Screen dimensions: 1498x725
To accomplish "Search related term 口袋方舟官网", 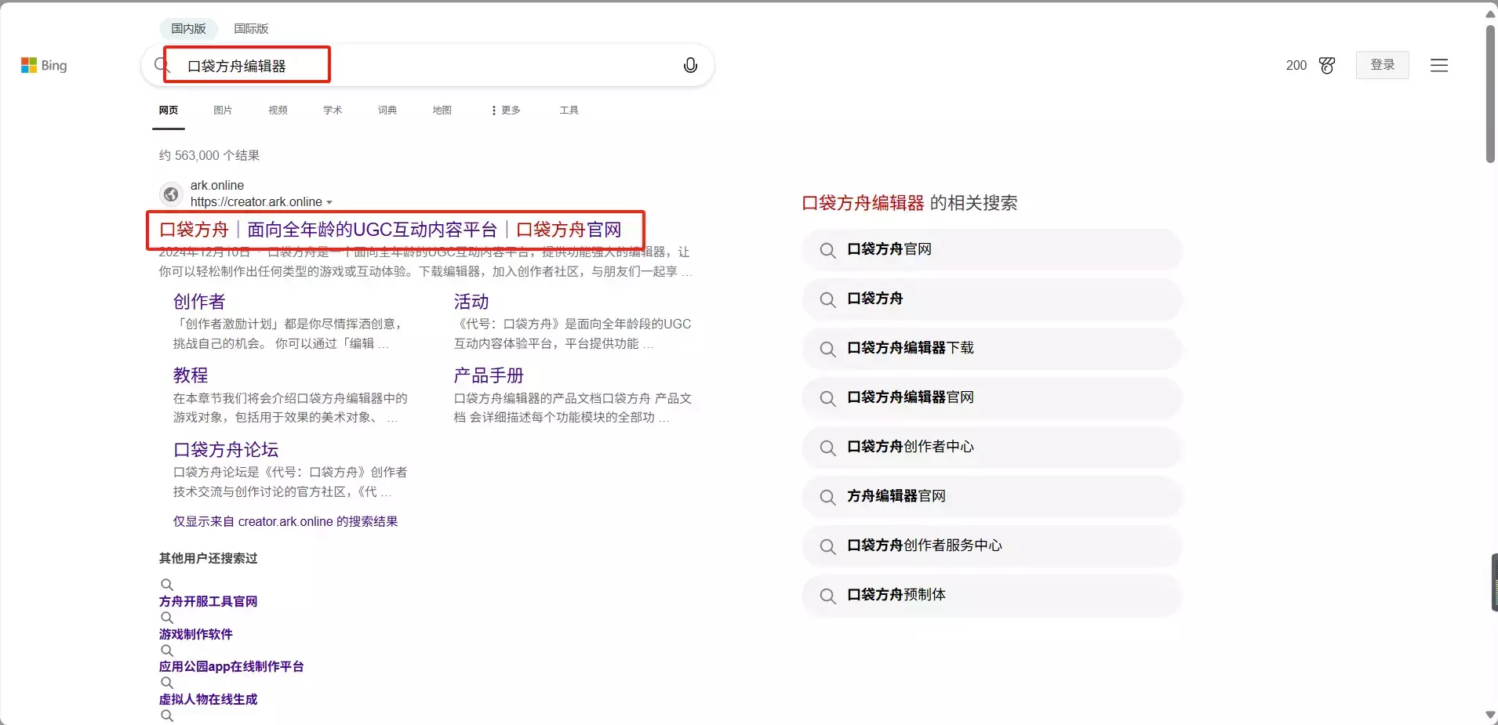I will click(x=991, y=250).
